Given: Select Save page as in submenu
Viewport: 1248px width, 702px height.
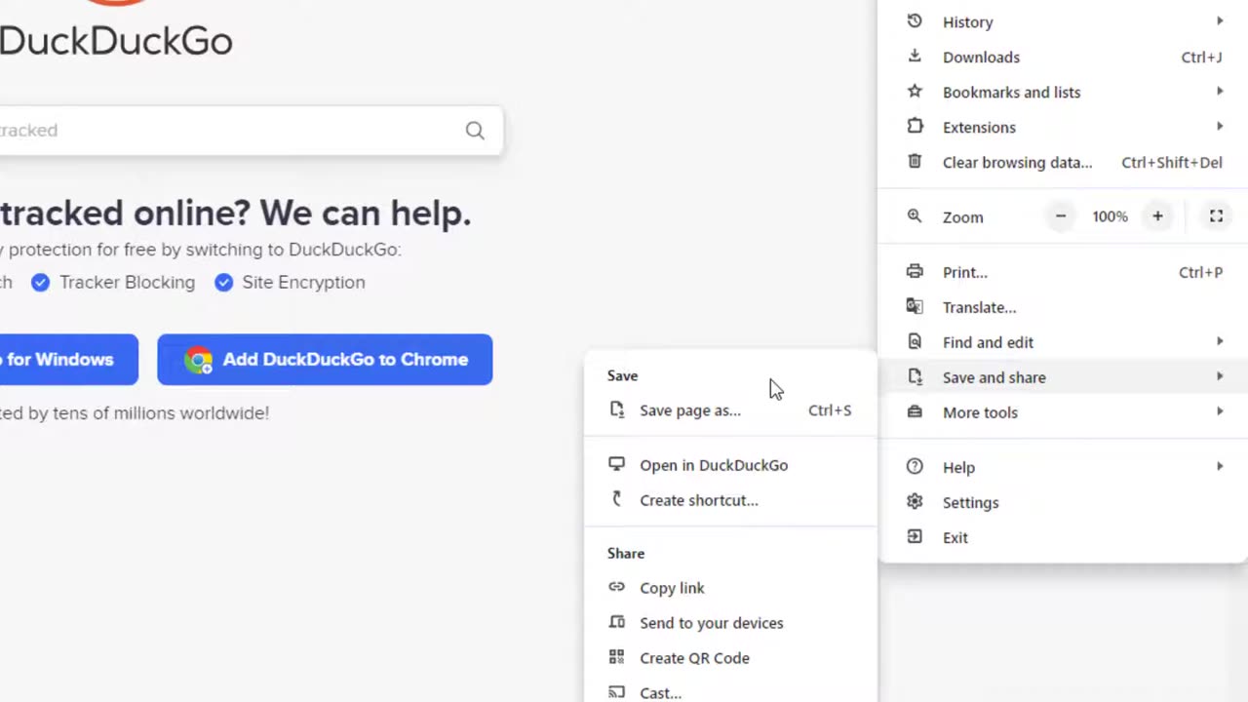Looking at the screenshot, I should point(730,410).
